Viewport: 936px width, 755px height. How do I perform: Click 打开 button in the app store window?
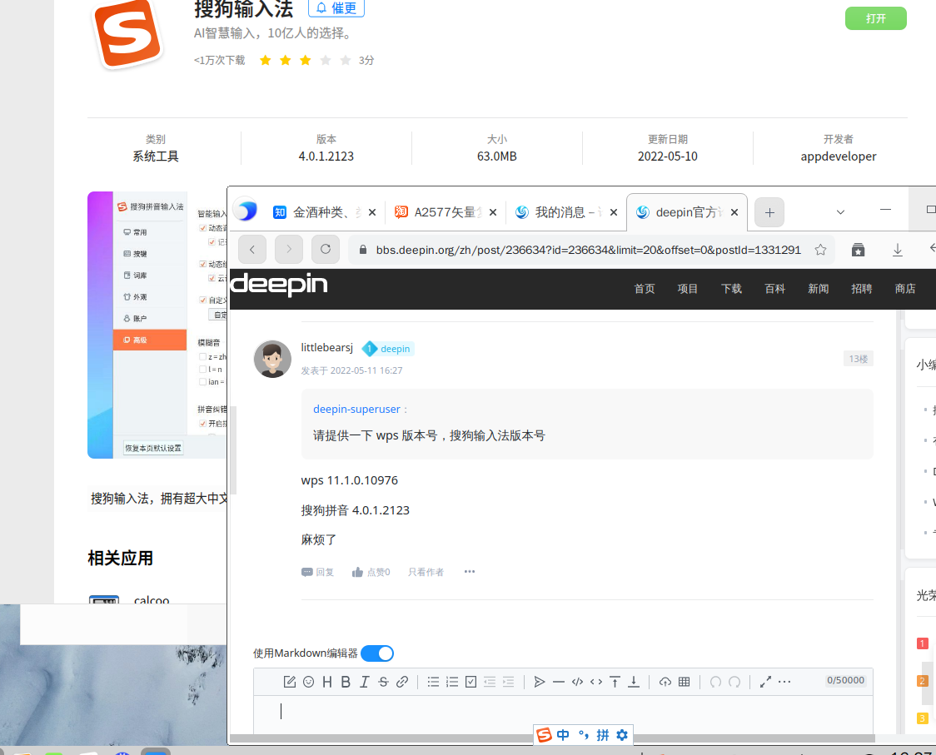coord(876,18)
